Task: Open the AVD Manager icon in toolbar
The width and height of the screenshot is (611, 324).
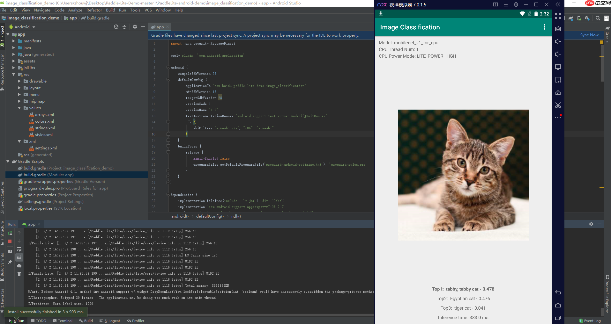Action: click(579, 18)
